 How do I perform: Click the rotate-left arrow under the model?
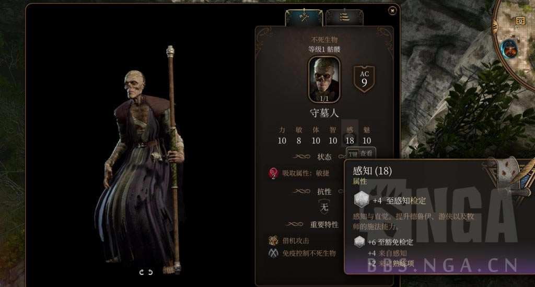pyautogui.click(x=142, y=272)
